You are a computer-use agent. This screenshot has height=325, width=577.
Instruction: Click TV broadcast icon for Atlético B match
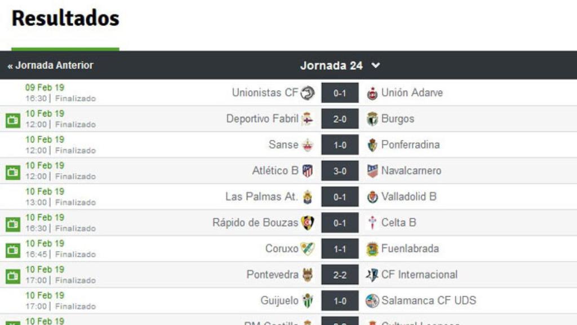click(x=12, y=172)
